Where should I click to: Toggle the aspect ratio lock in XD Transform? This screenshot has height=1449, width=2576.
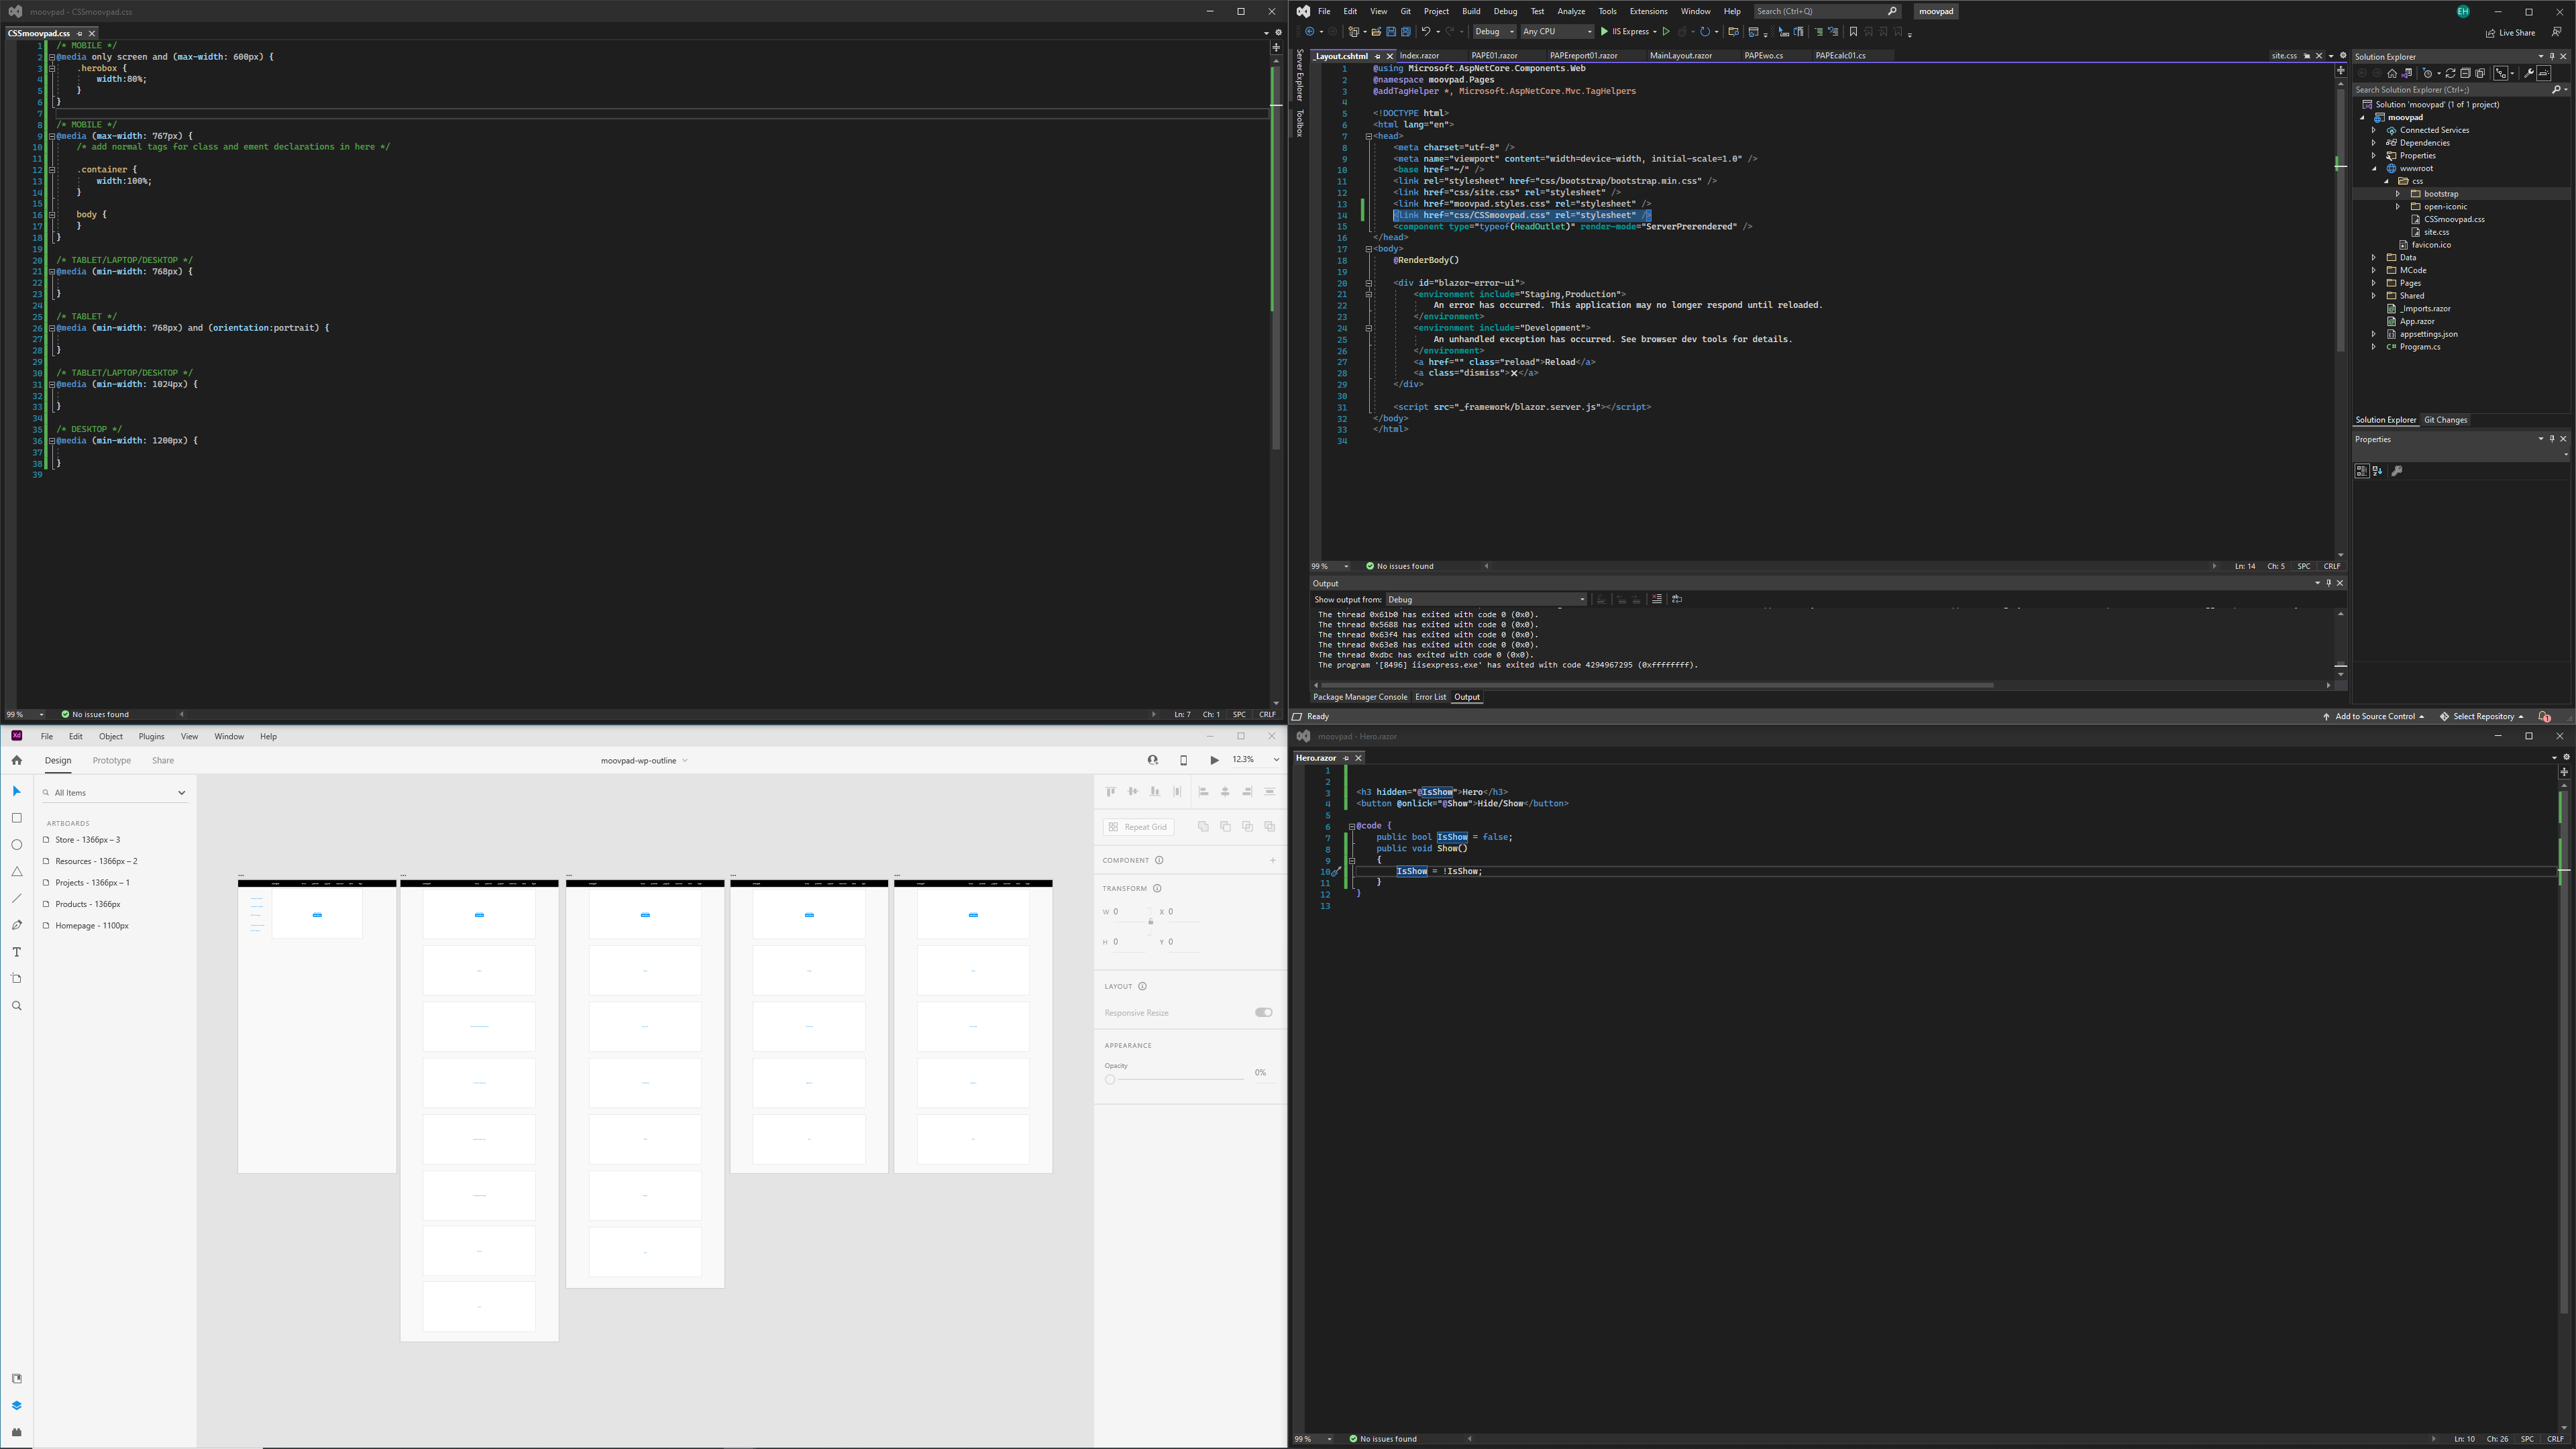click(1150, 921)
